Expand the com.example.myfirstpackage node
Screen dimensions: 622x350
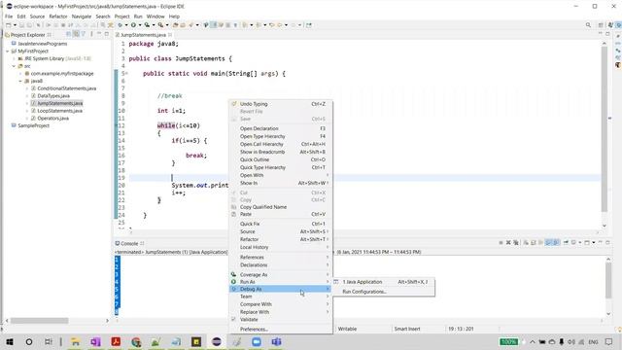click(x=20, y=74)
